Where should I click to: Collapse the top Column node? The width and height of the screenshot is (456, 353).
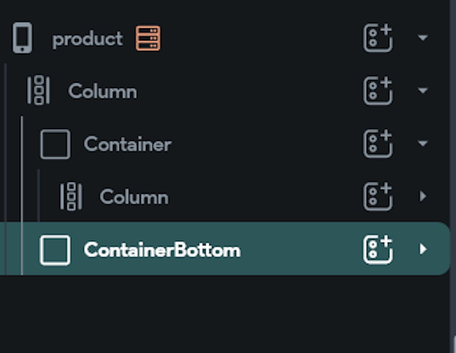click(x=423, y=91)
